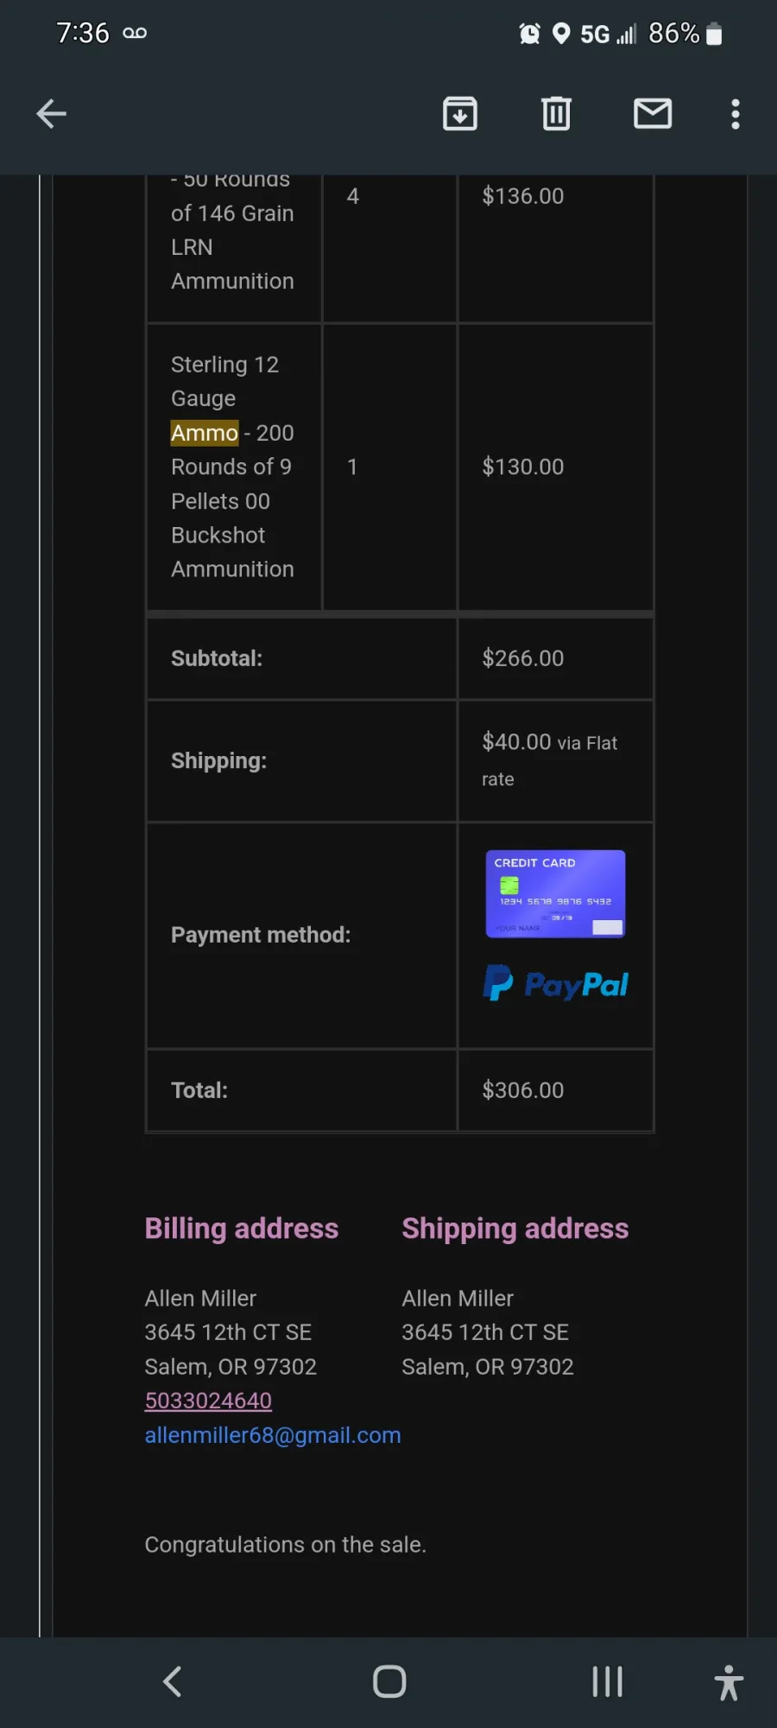
Task: Tap the phone number 5033024640 link
Action: pyautogui.click(x=208, y=1401)
